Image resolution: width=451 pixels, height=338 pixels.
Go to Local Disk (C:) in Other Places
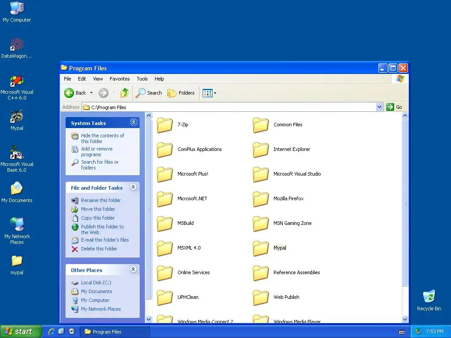91,283
